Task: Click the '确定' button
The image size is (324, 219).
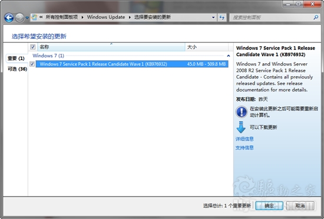Action: [x=269, y=206]
